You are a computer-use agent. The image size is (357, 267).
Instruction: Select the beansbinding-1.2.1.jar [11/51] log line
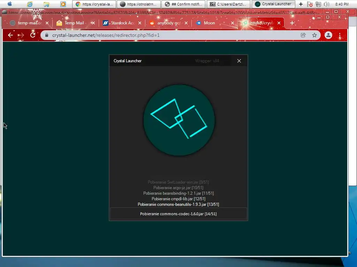point(178,193)
